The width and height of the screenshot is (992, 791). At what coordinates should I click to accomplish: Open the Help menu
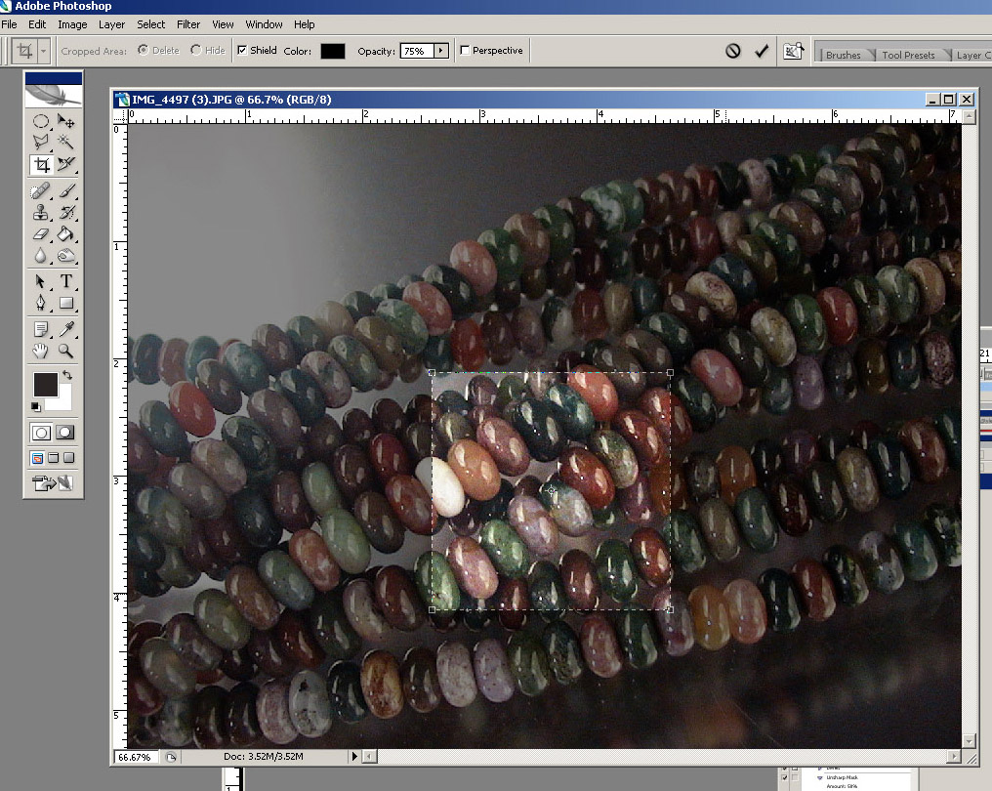coord(304,24)
